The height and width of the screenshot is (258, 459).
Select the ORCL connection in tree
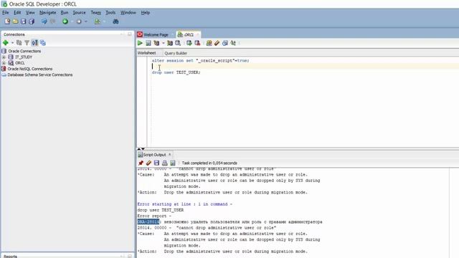tap(19, 63)
